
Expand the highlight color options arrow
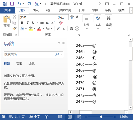(35, 28)
